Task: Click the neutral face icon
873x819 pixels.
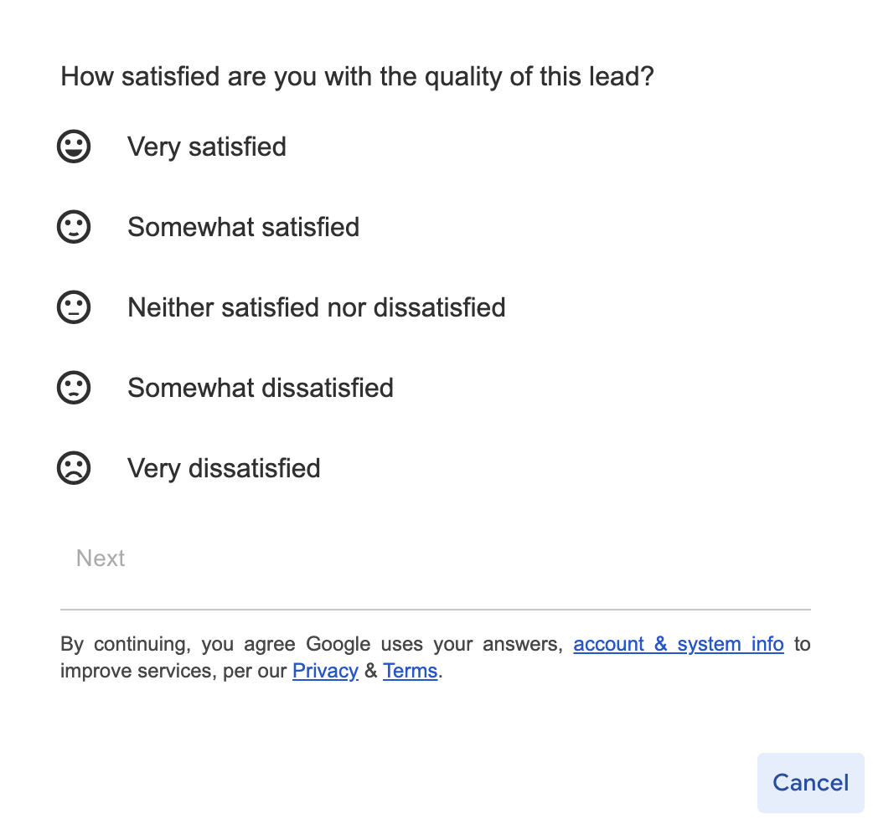Action: point(74,307)
